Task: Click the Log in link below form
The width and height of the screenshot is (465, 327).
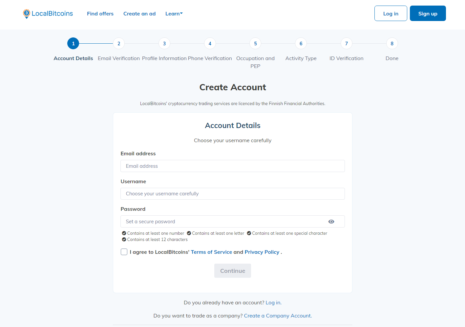Action: [x=274, y=303]
